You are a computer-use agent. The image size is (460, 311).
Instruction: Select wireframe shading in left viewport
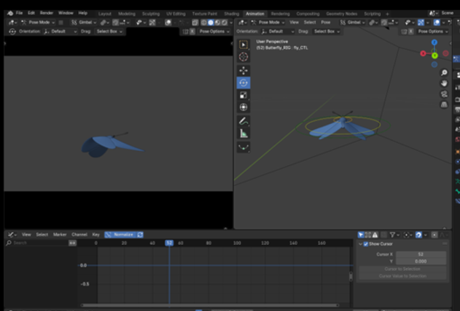click(x=204, y=22)
